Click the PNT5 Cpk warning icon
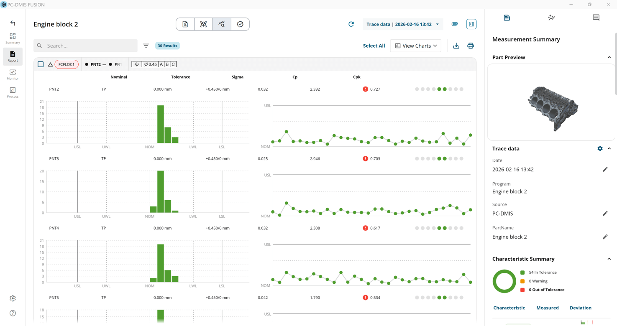Screen dimensions: 617x326 pyautogui.click(x=365, y=298)
